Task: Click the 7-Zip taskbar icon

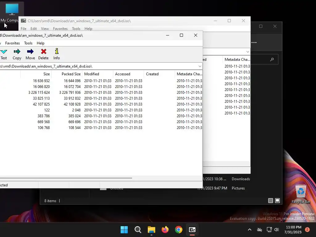Action: 192,230
